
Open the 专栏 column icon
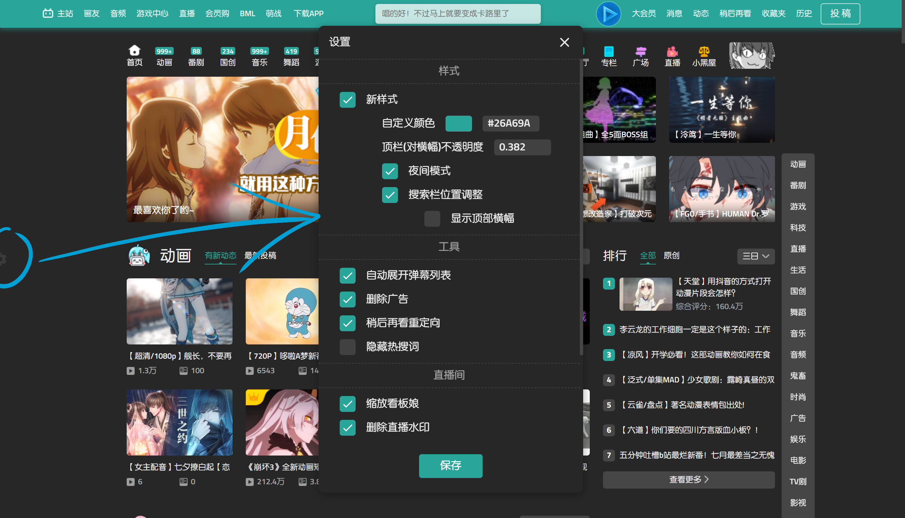point(609,51)
